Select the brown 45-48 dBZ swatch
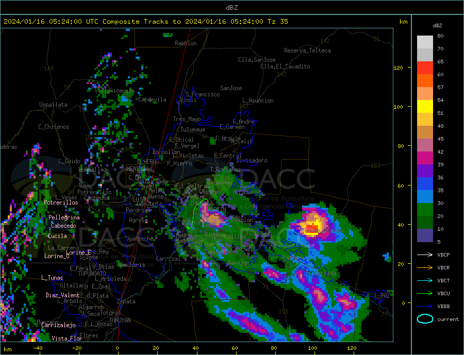This screenshot has height=355, width=464. point(425,132)
